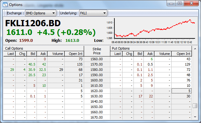This screenshot has height=123, width=201.
Task: Click put ask 0.5 at strike 1570
Action: [149, 64]
